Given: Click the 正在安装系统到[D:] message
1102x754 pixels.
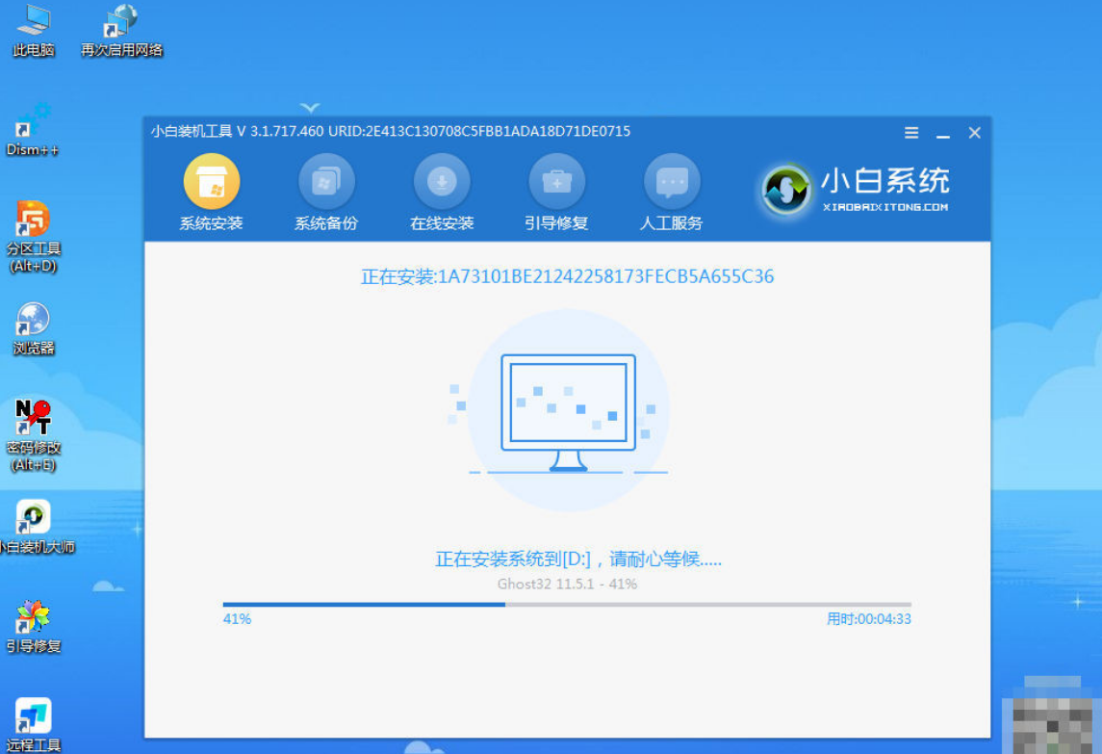Looking at the screenshot, I should [577, 559].
